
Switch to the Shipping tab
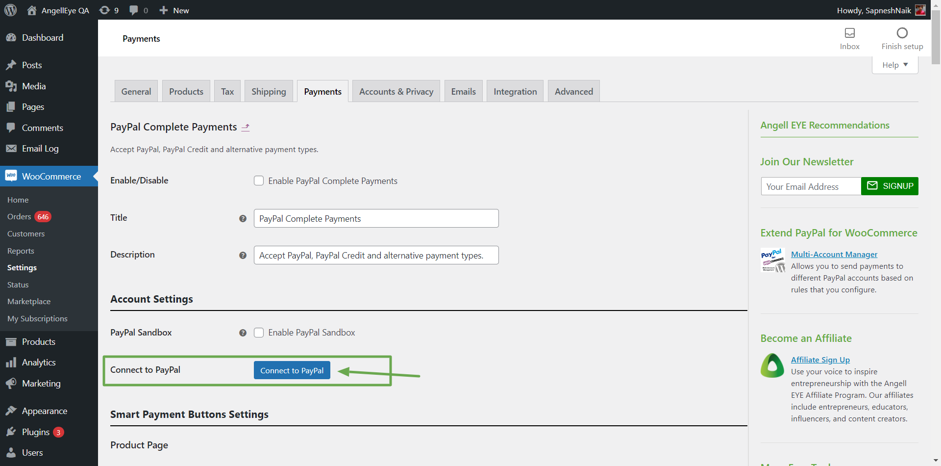pos(269,91)
